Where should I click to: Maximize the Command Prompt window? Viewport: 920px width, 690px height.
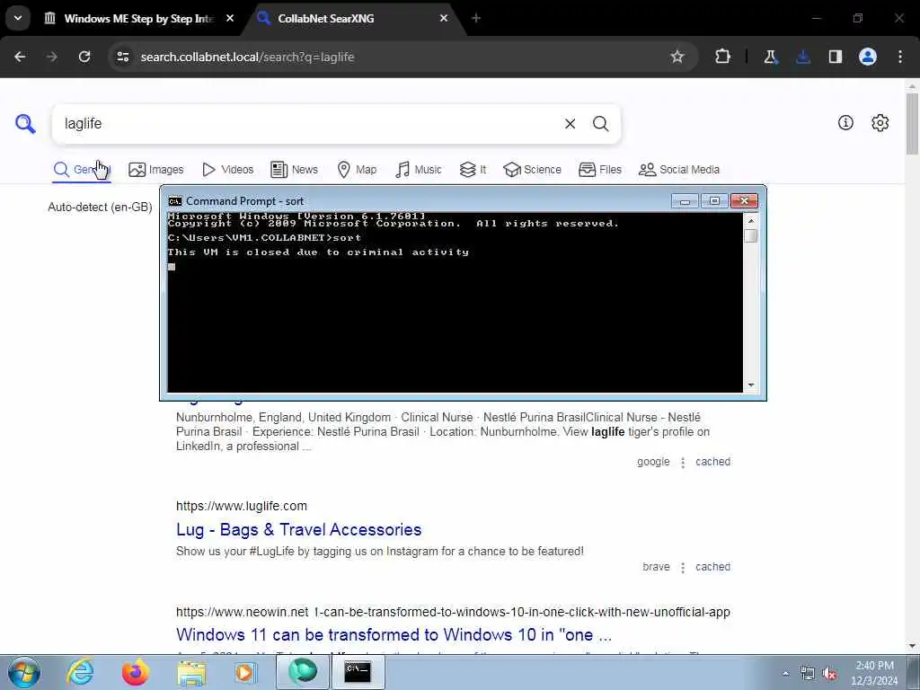714,200
